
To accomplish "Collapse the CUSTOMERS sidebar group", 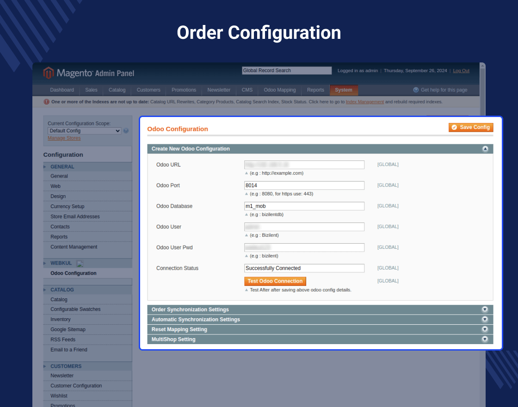I will (x=87, y=366).
